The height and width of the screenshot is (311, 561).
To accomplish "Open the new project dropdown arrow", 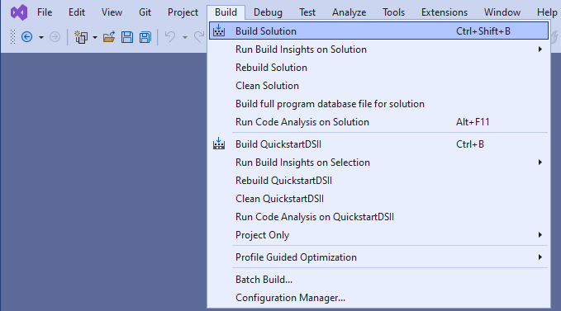I will tap(95, 37).
